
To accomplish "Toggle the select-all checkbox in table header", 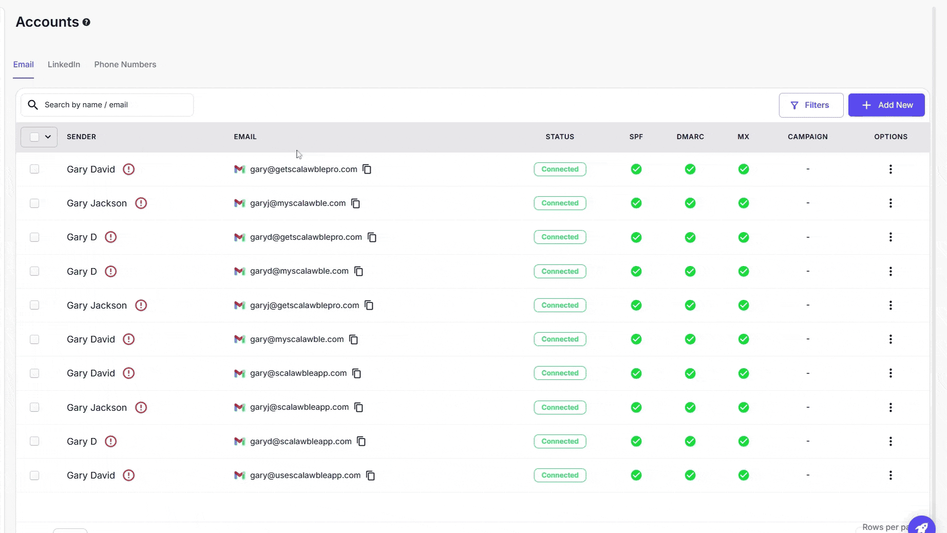I will pos(34,137).
